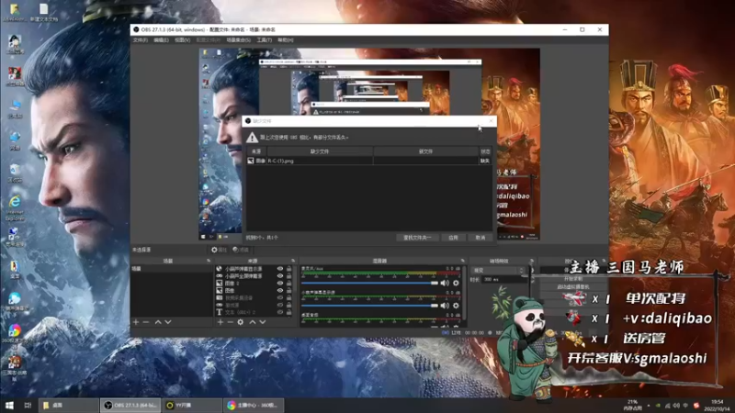This screenshot has height=413, width=735.
Task: Open the 渐变 transition type dropdown
Action: [498, 270]
